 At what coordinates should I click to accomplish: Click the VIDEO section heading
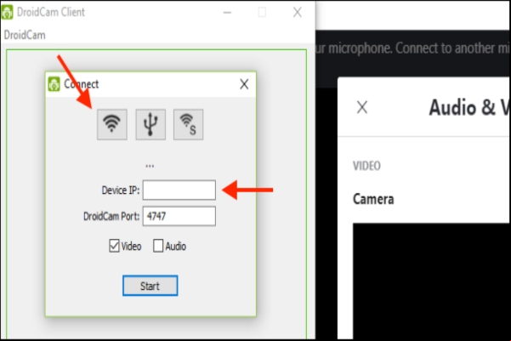(x=366, y=166)
